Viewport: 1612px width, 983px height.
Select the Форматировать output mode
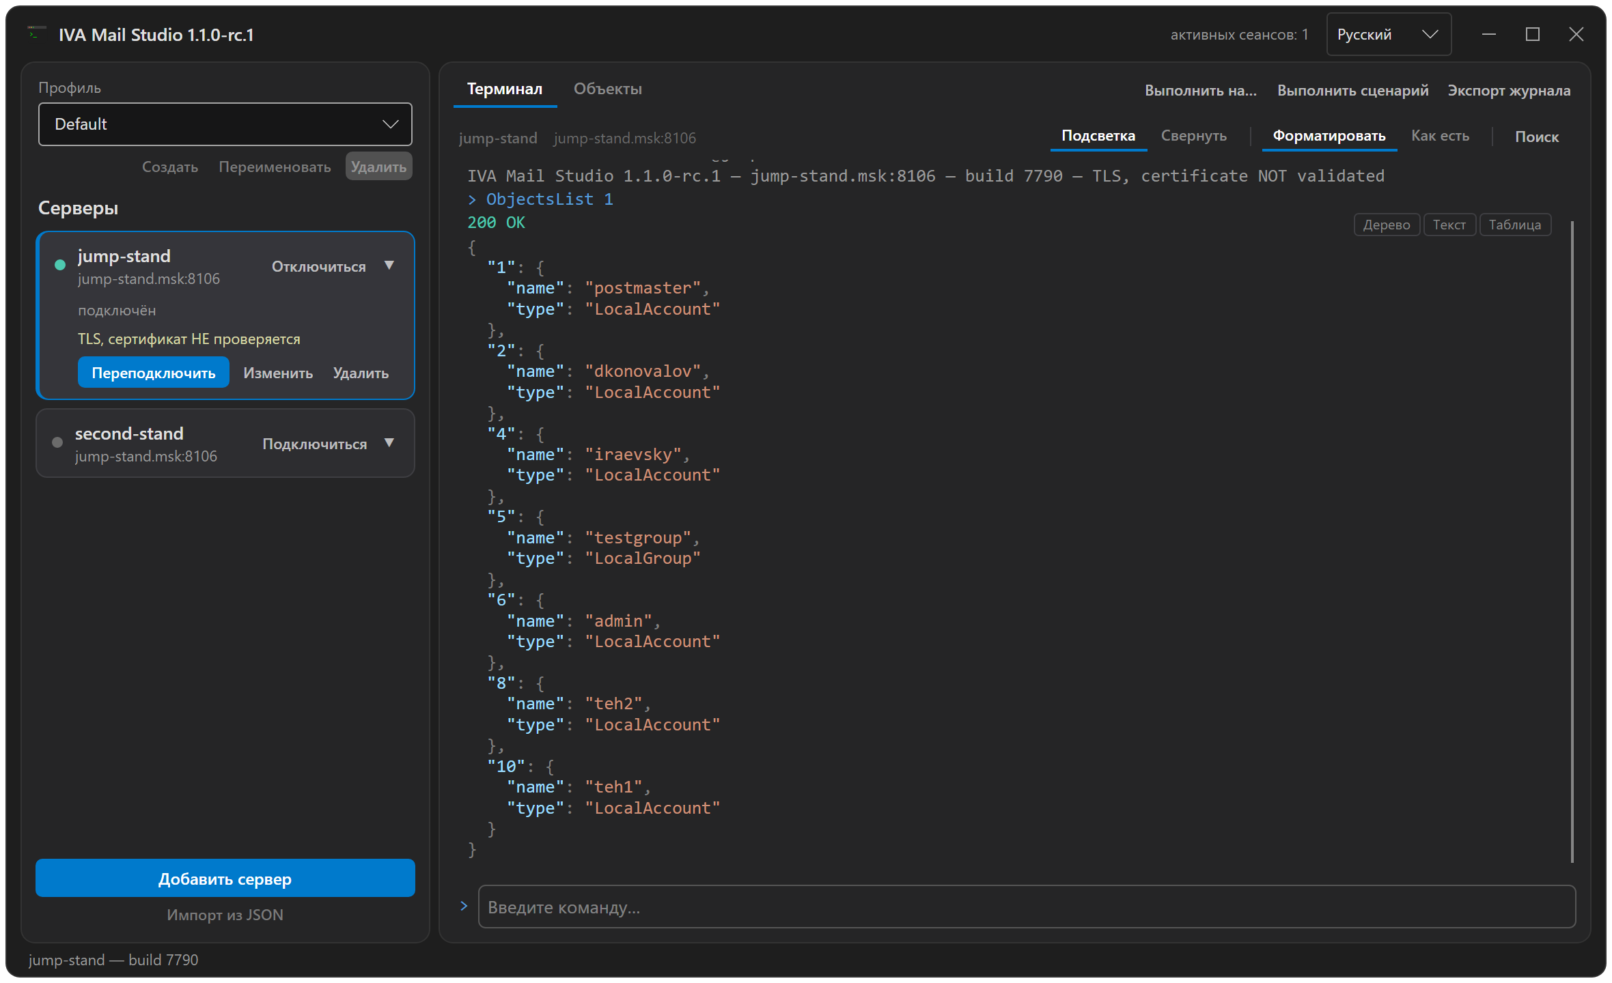1329,136
